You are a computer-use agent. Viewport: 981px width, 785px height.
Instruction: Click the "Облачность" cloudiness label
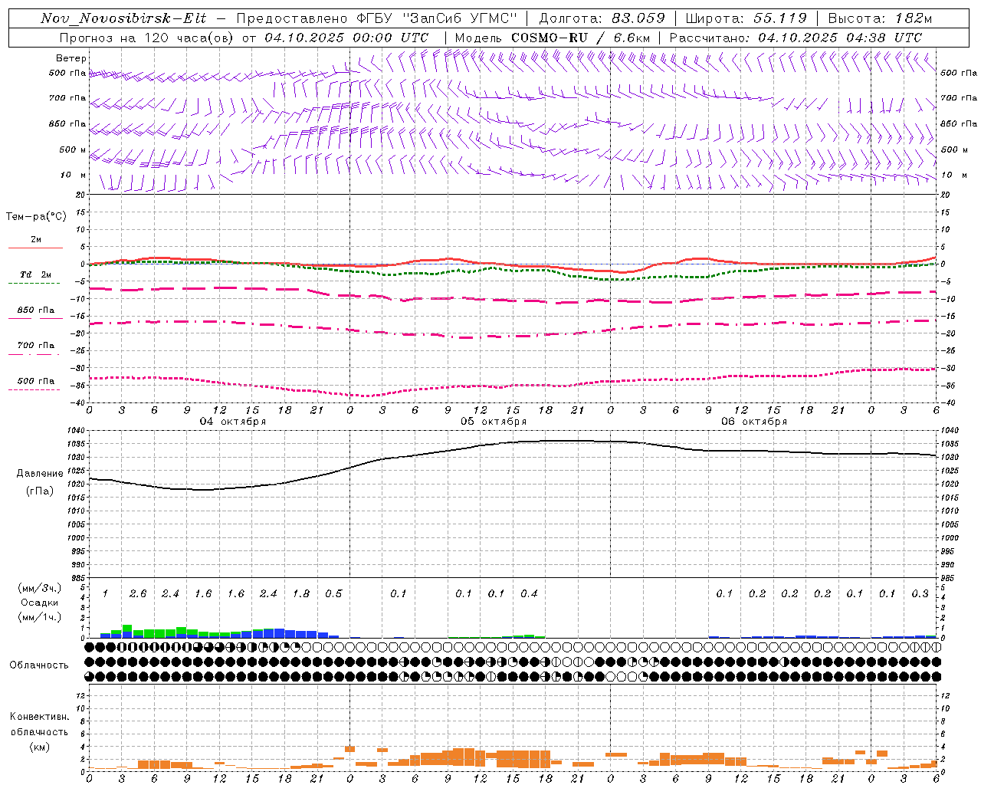tap(39, 665)
